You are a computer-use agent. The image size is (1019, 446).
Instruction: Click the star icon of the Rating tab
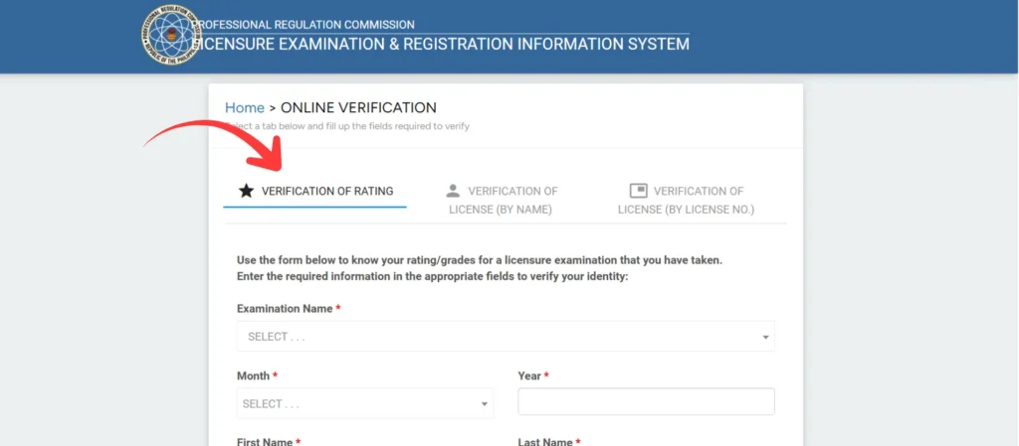247,192
